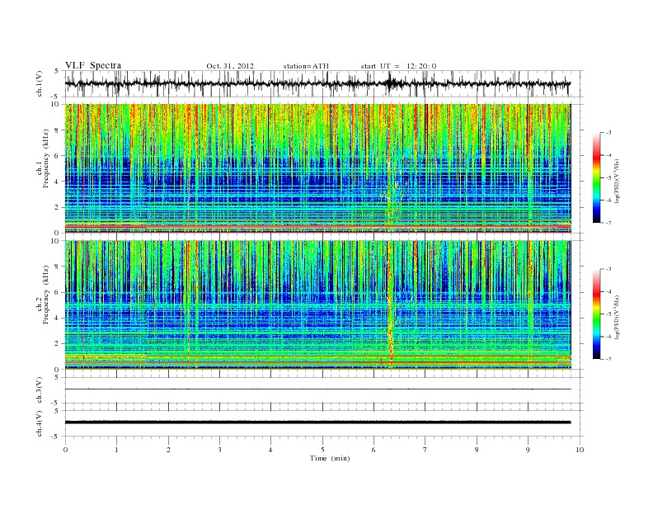Click the "station=ATH" header label

306,66
